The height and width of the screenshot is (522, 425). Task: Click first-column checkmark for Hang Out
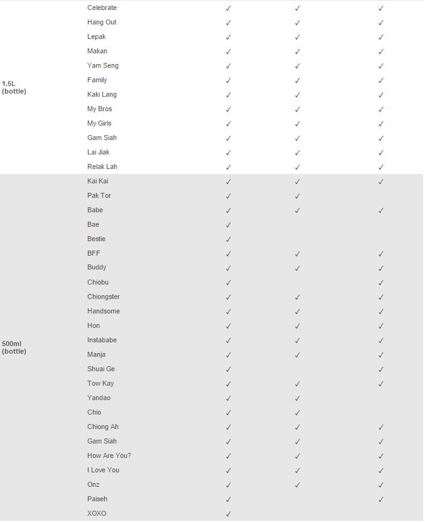tap(229, 23)
